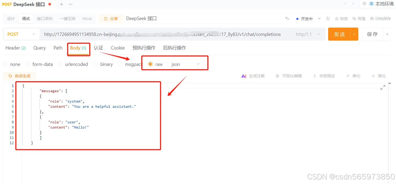Image resolution: width=396 pixels, height=184 pixels.
Task: Select the urlencoded radio button
Action: click(60, 64)
